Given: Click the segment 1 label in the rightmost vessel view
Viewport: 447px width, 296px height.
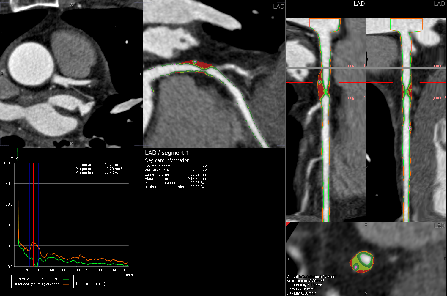Looking at the screenshot, I should coord(437,66).
